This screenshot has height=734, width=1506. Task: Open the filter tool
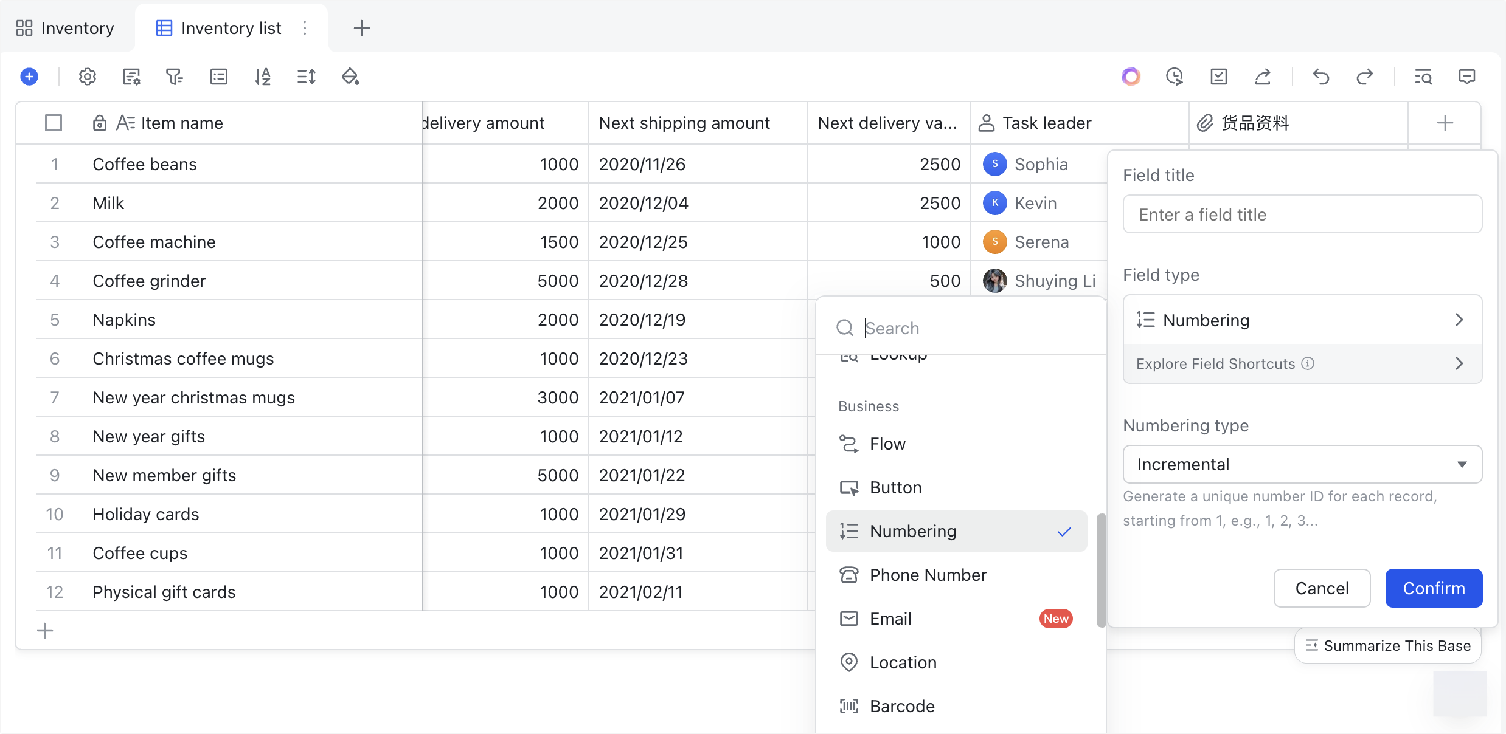point(175,77)
